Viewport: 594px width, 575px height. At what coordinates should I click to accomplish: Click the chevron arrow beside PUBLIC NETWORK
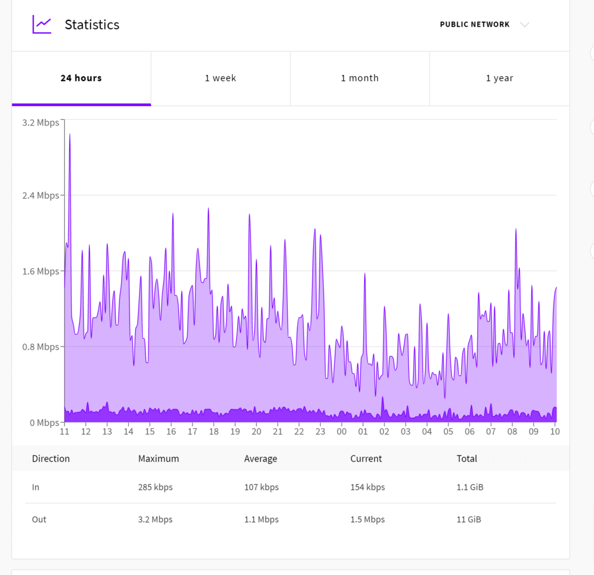coord(524,24)
